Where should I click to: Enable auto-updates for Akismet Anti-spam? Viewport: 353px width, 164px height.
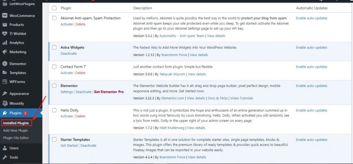312,18
